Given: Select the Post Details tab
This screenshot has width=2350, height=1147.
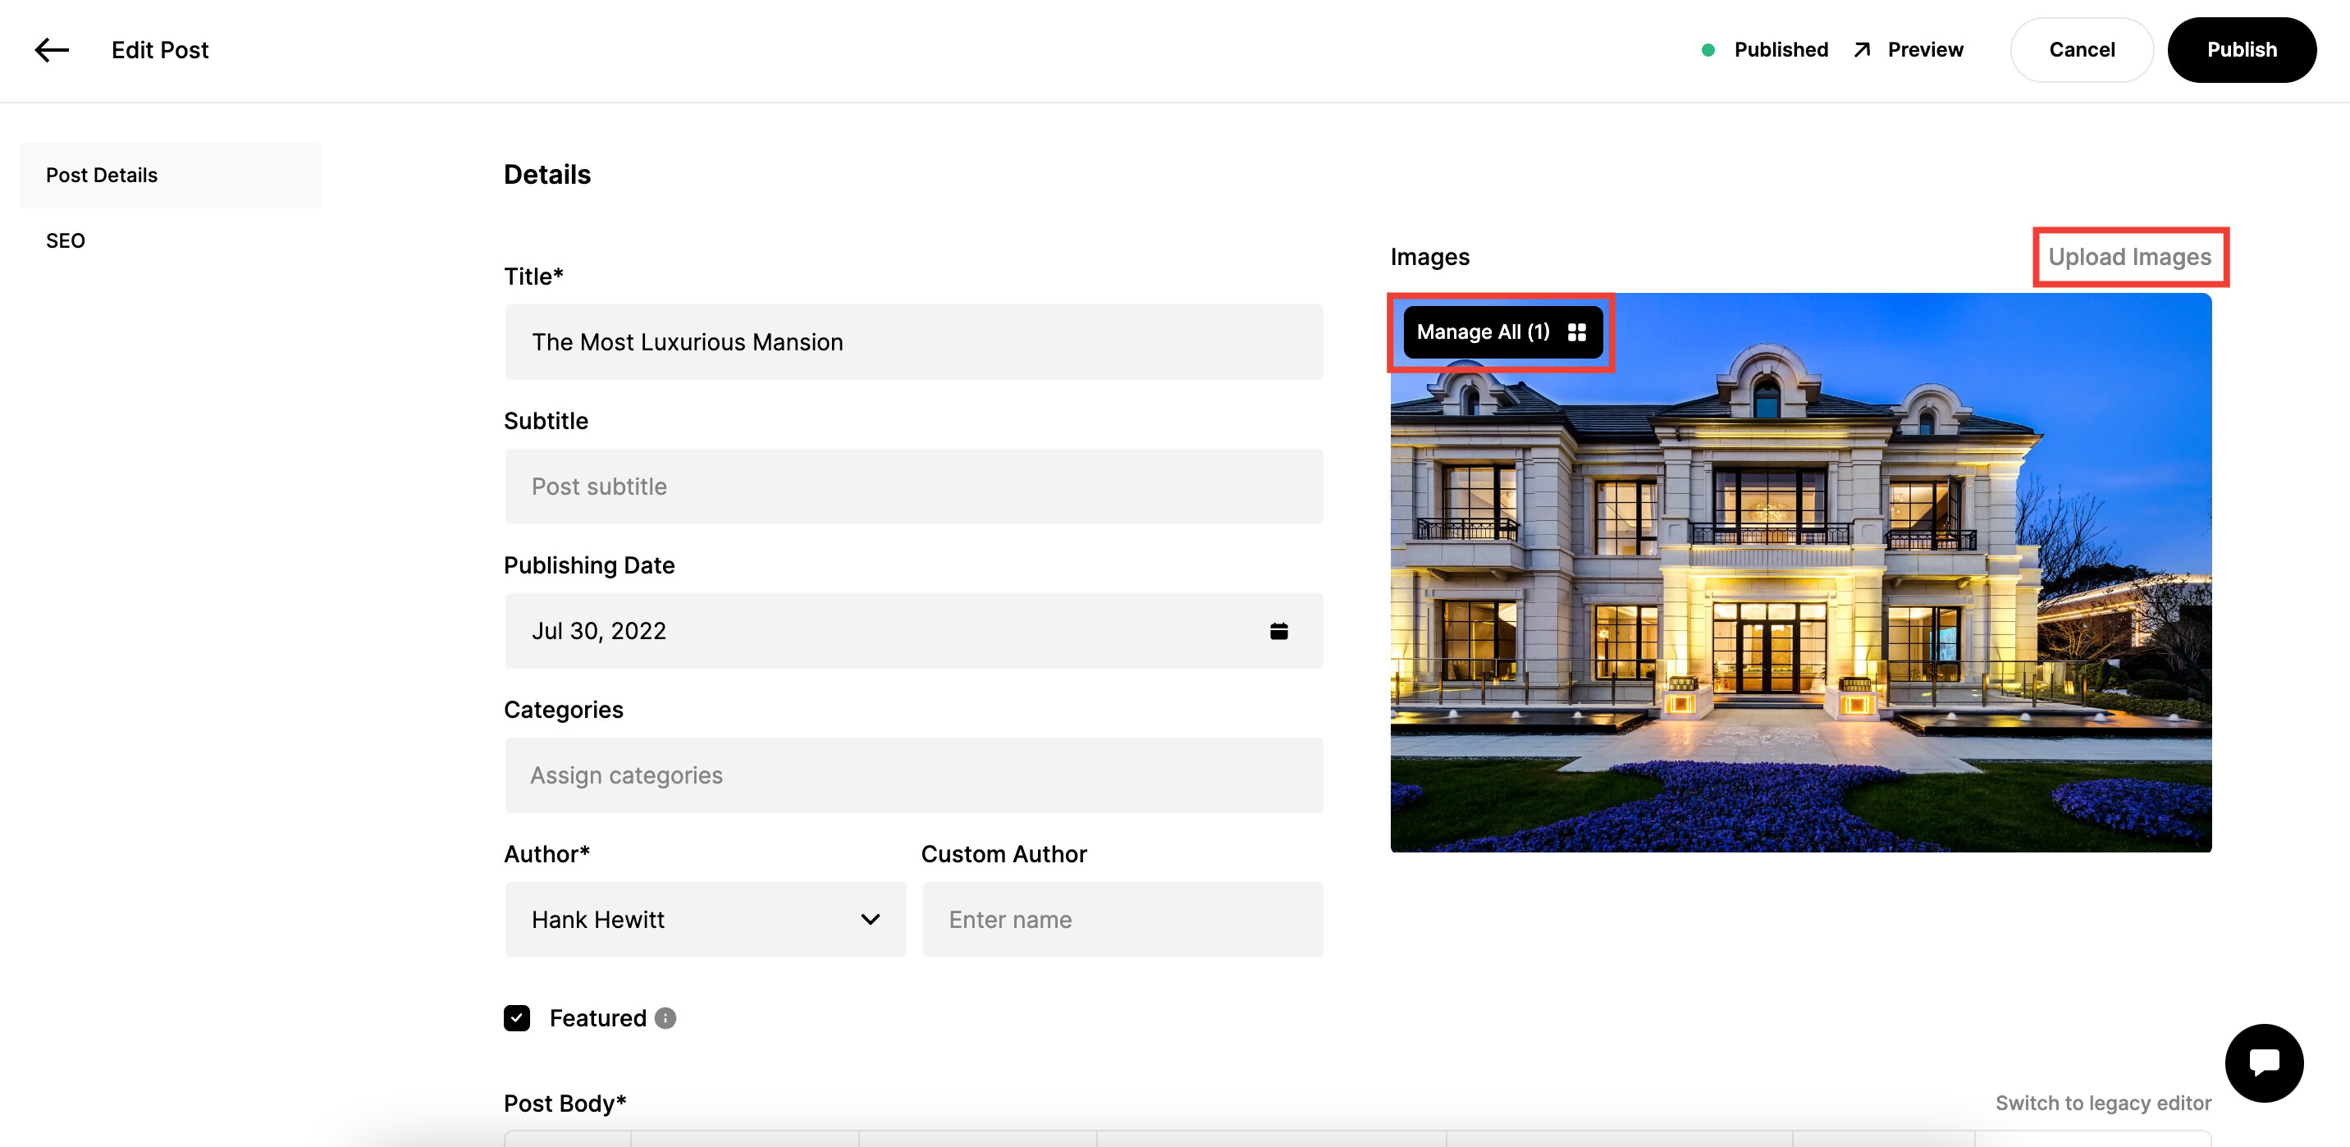Looking at the screenshot, I should point(171,176).
